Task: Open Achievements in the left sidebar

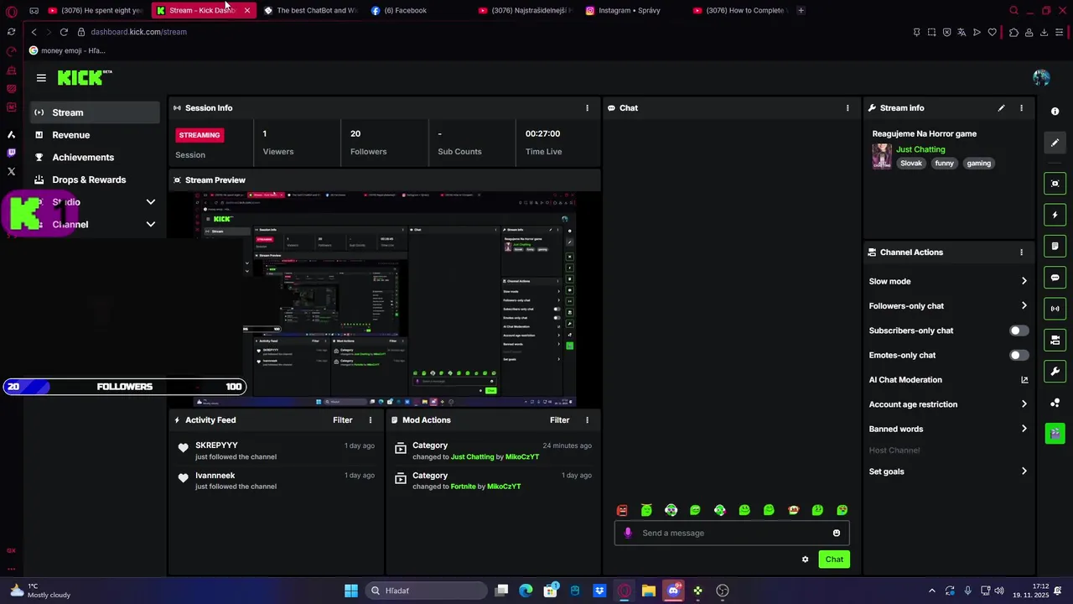Action: point(95,158)
